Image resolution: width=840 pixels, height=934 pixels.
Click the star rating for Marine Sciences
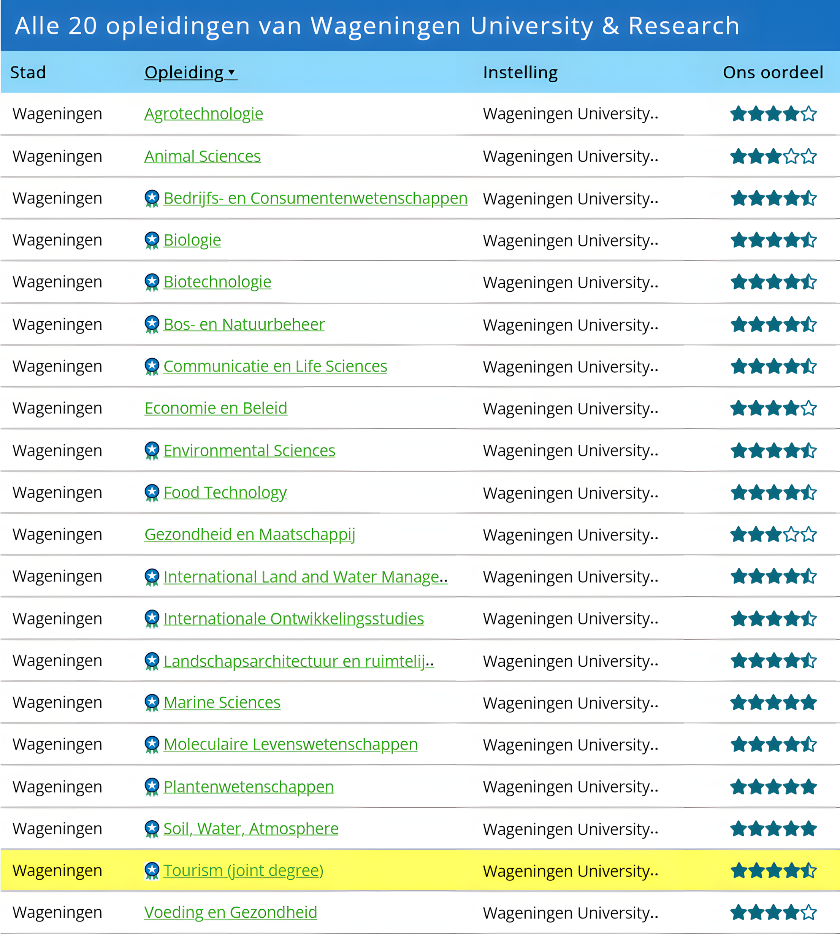coord(773,703)
